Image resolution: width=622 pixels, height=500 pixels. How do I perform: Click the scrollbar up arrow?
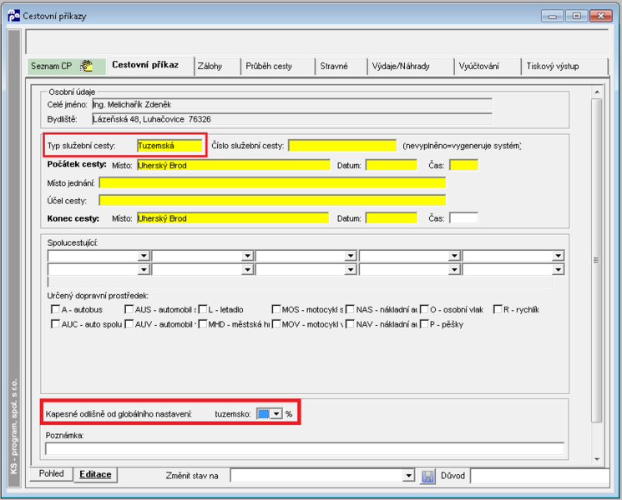(x=597, y=92)
